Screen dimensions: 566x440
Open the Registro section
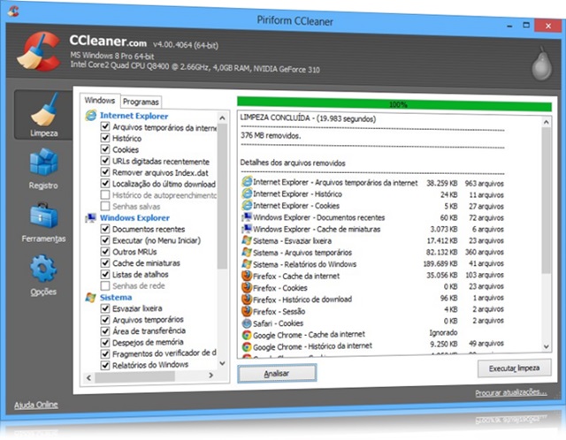pyautogui.click(x=43, y=169)
